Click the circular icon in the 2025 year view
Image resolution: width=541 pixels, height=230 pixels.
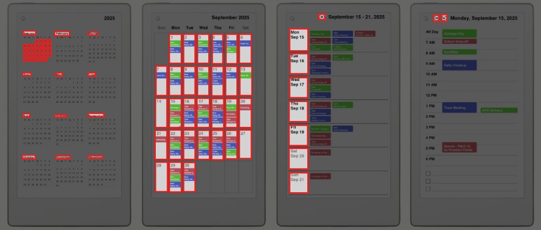coord(23,18)
